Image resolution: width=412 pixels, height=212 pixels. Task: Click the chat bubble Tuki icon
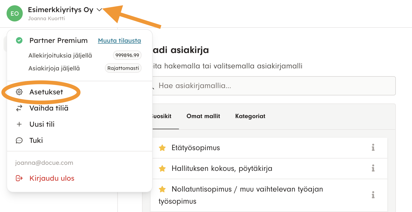pyautogui.click(x=19, y=140)
